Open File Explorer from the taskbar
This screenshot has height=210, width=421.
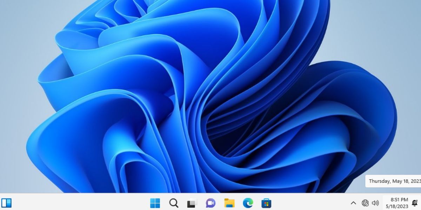[x=230, y=203]
